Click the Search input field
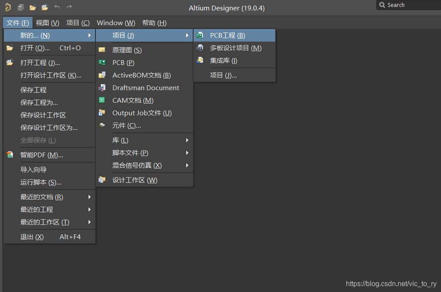The width and height of the screenshot is (441, 292). click(x=408, y=5)
